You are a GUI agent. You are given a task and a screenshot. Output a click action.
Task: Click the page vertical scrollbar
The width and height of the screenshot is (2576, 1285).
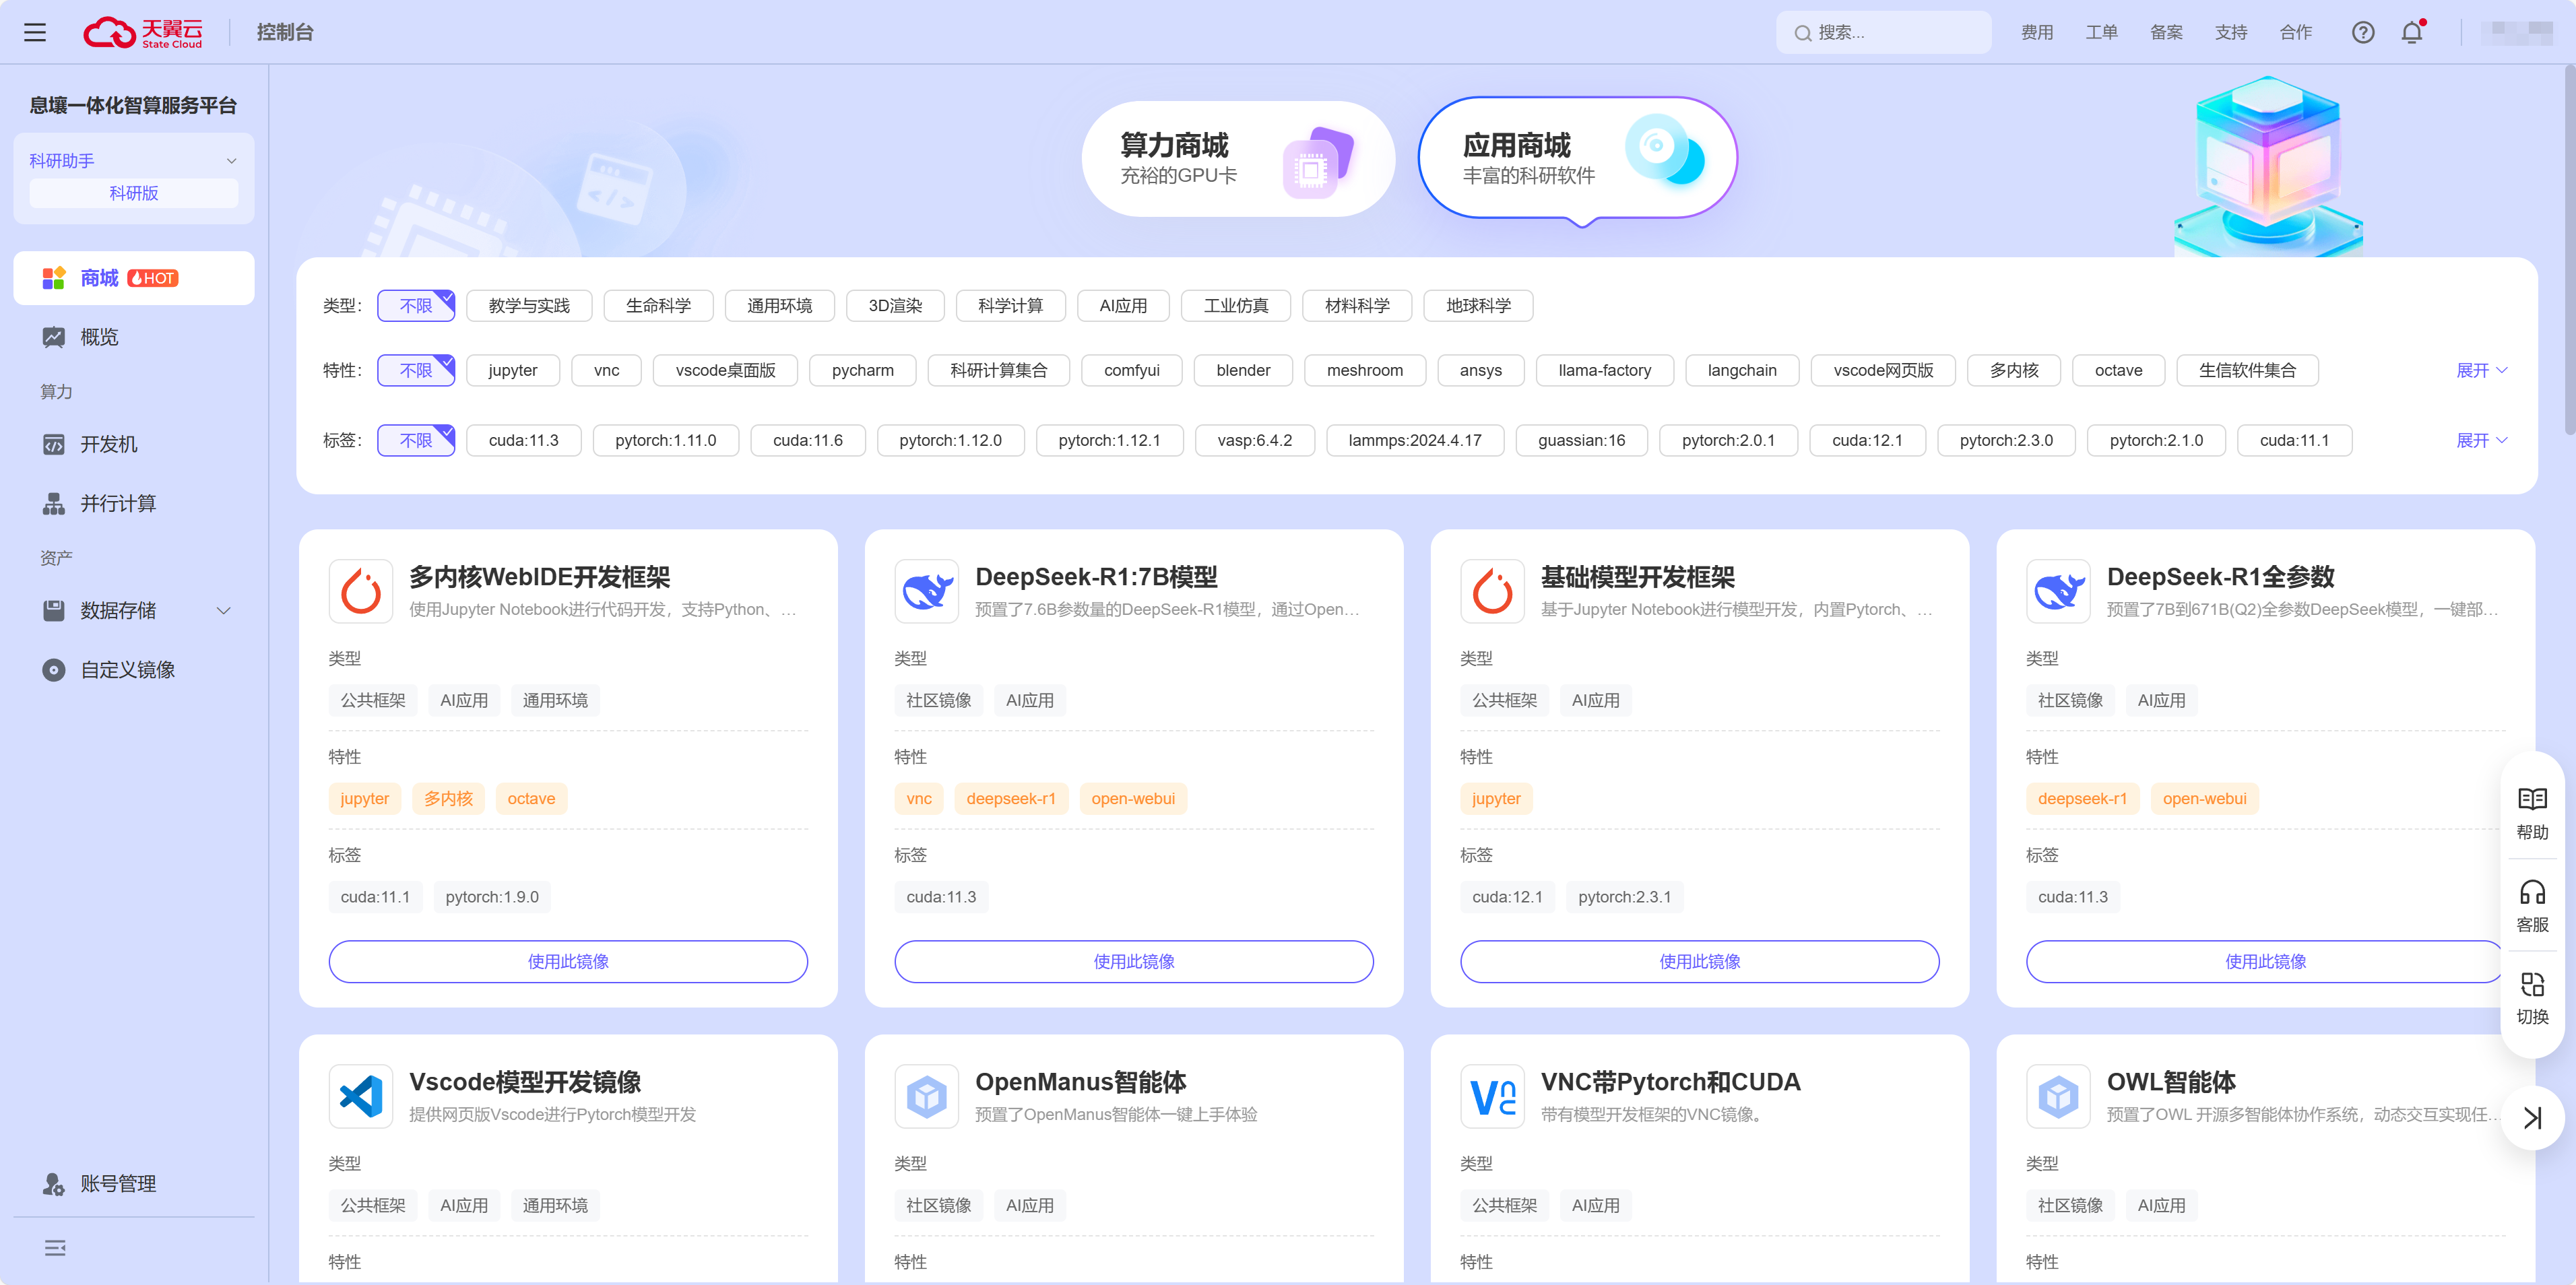[x=2569, y=250]
